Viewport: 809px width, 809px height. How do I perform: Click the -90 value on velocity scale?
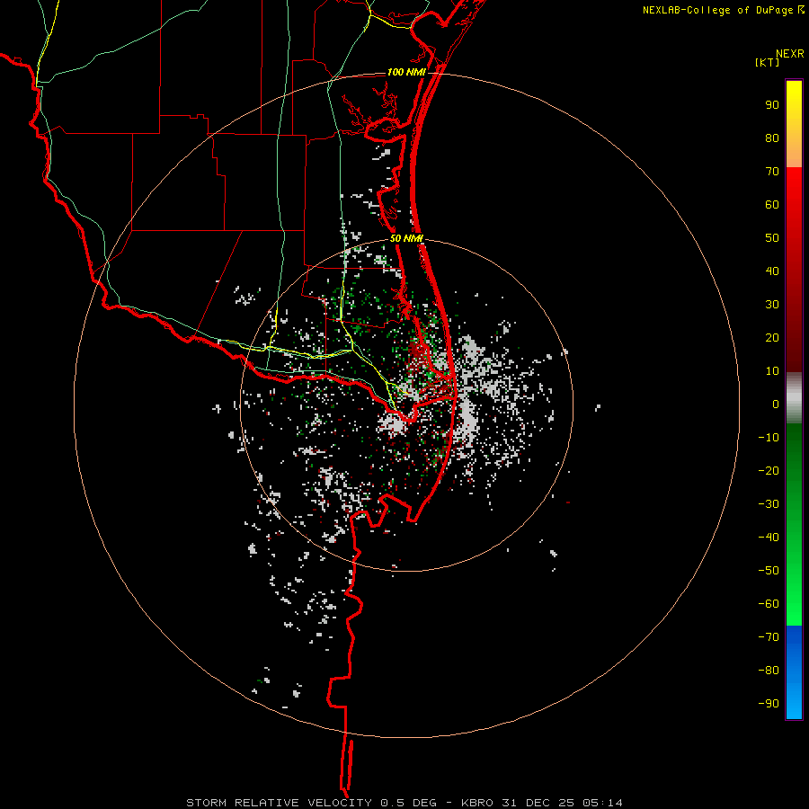click(x=769, y=704)
